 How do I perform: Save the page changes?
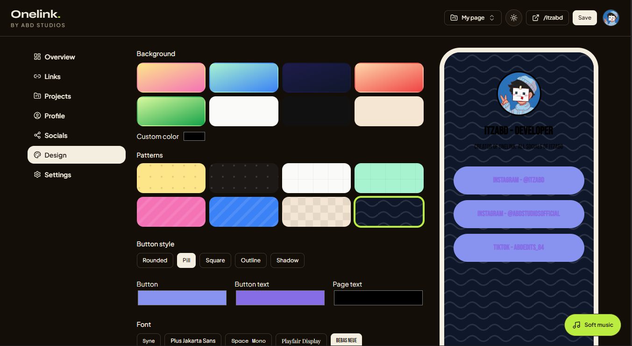[x=585, y=18]
